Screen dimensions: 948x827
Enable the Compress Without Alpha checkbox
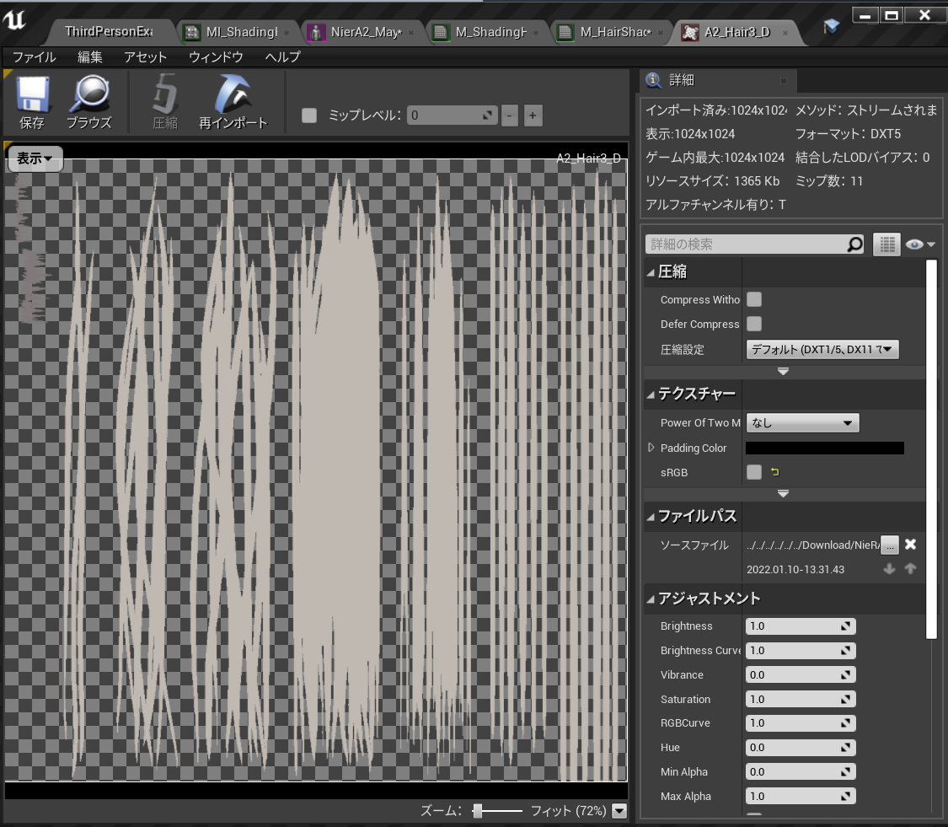click(754, 299)
